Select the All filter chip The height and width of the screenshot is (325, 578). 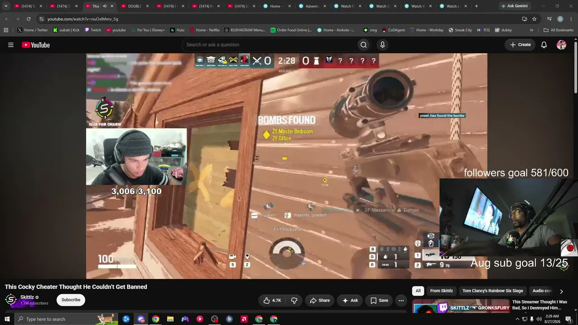click(418, 291)
